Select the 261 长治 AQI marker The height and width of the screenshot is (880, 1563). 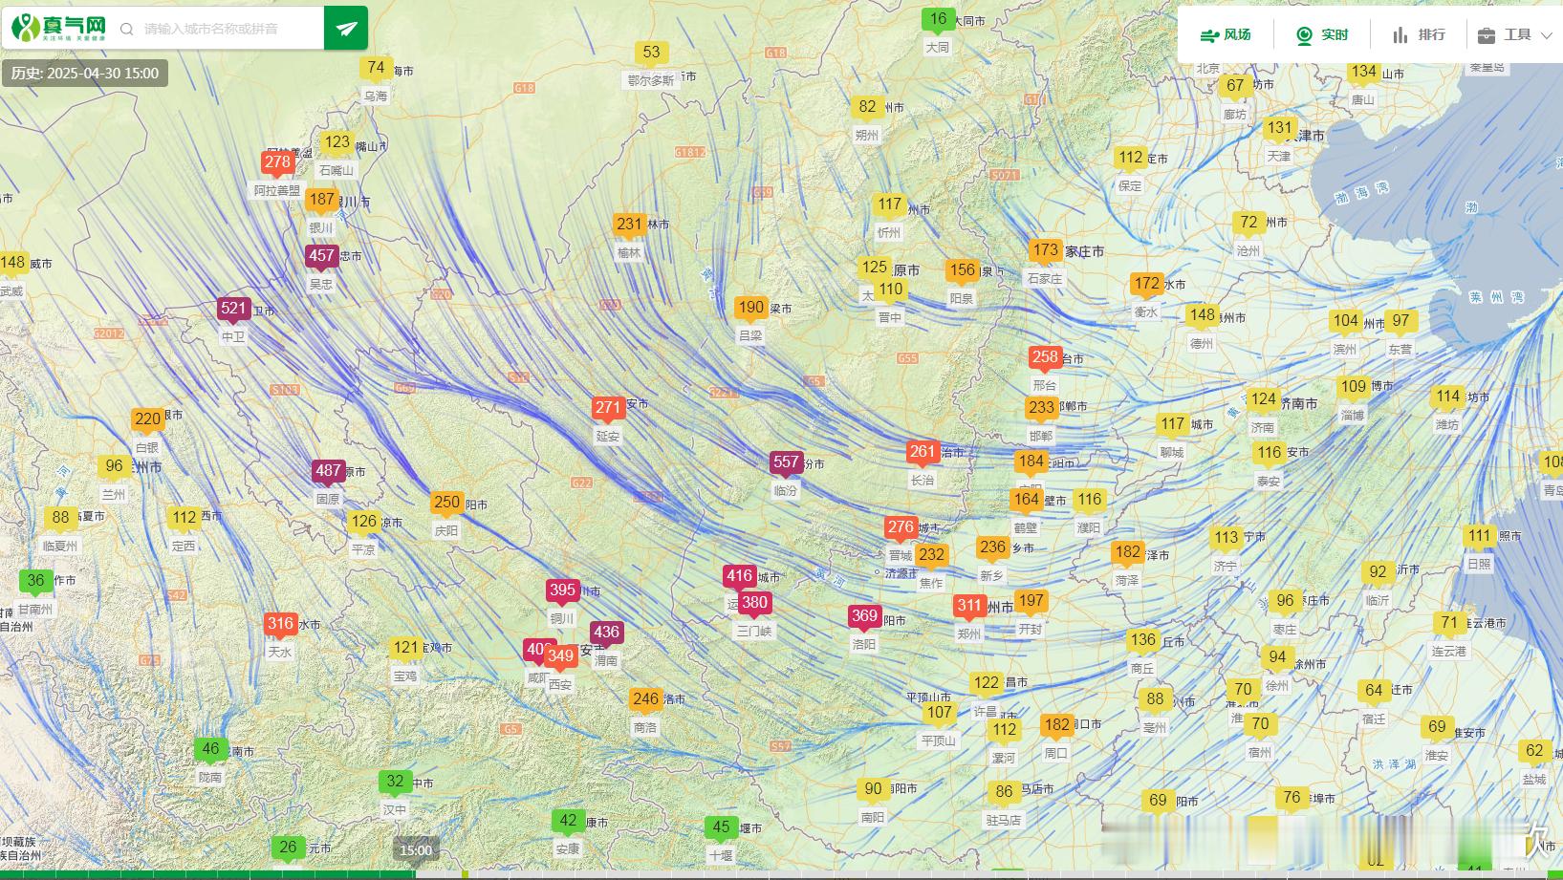click(x=923, y=452)
